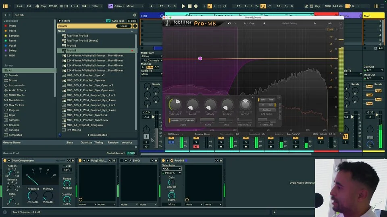
Task: Go to next Pro-MB preset arrow
Action: pos(315,23)
